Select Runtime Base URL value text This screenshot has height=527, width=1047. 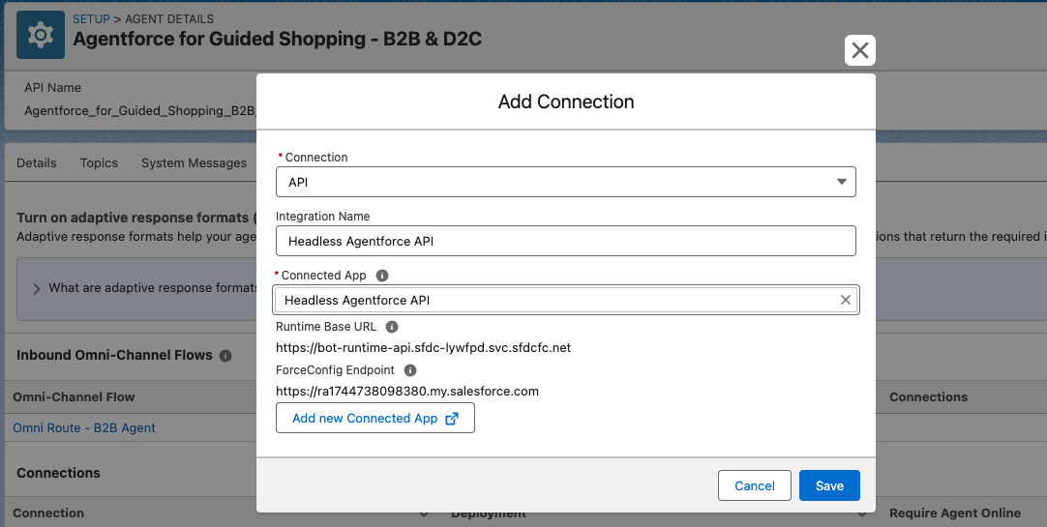click(x=423, y=347)
